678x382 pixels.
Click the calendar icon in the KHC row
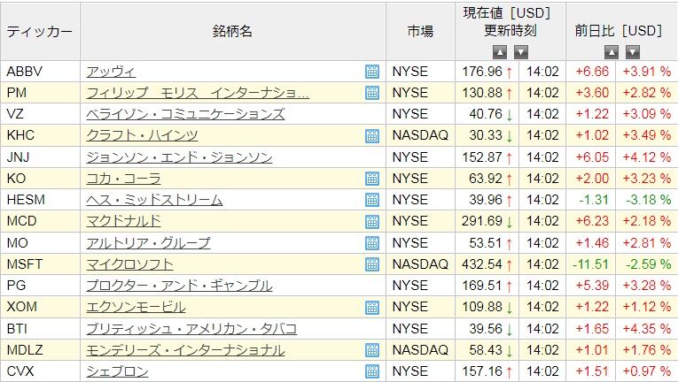(x=372, y=136)
